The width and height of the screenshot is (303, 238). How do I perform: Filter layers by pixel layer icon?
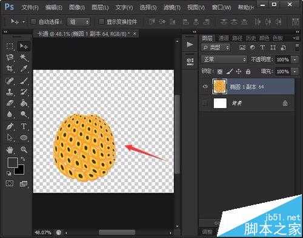242,47
